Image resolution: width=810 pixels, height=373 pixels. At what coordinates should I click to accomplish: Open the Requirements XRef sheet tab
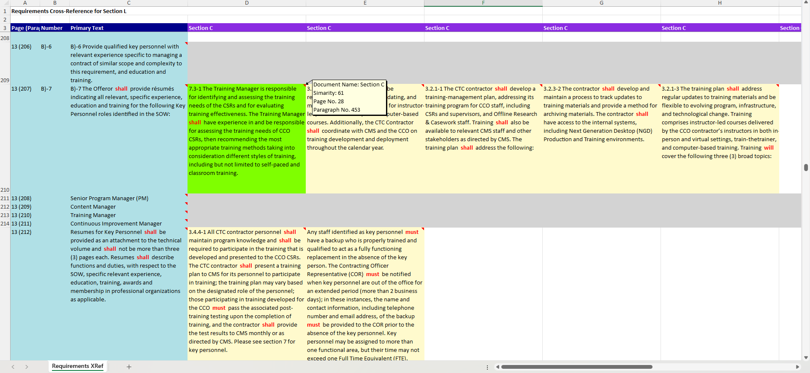tap(78, 366)
